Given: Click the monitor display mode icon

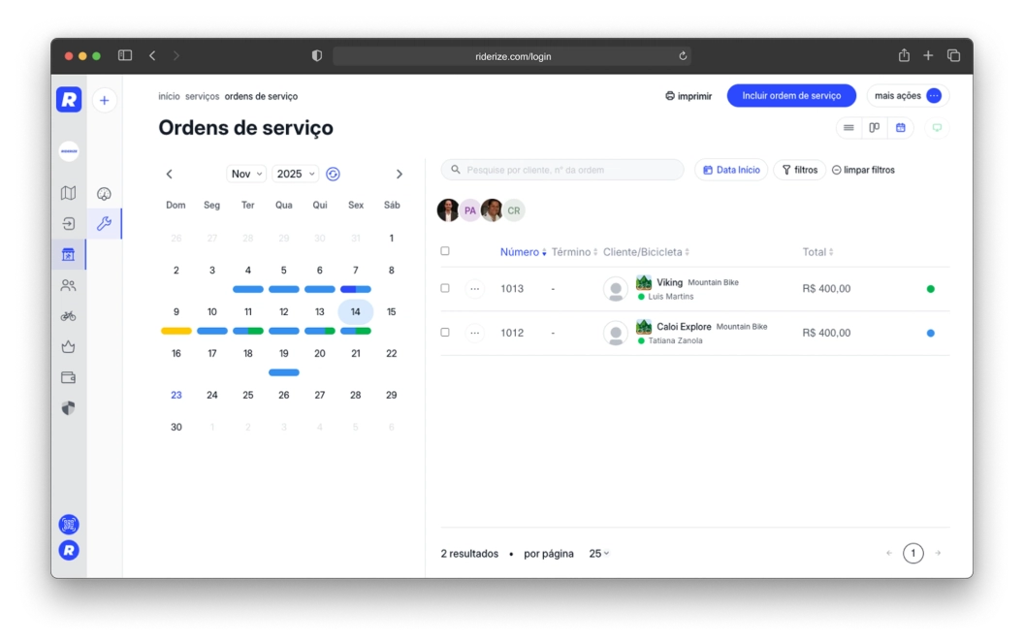Looking at the screenshot, I should (937, 128).
